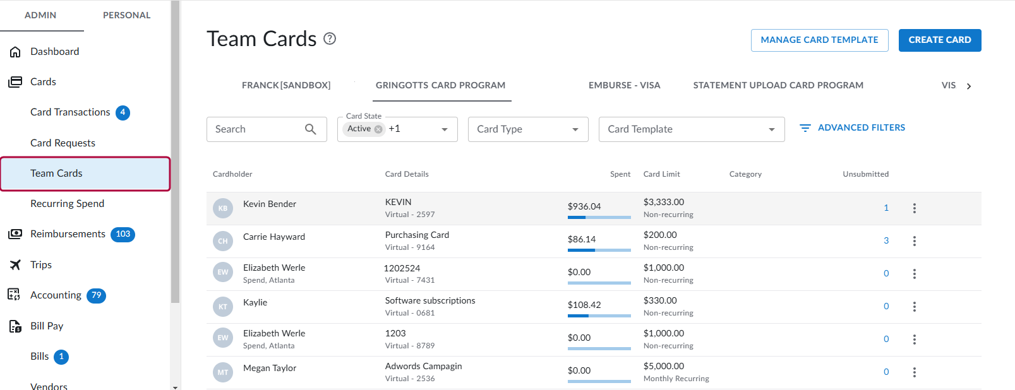Click the Accounting calculator icon
Screen dimensions: 1015x390
point(14,295)
